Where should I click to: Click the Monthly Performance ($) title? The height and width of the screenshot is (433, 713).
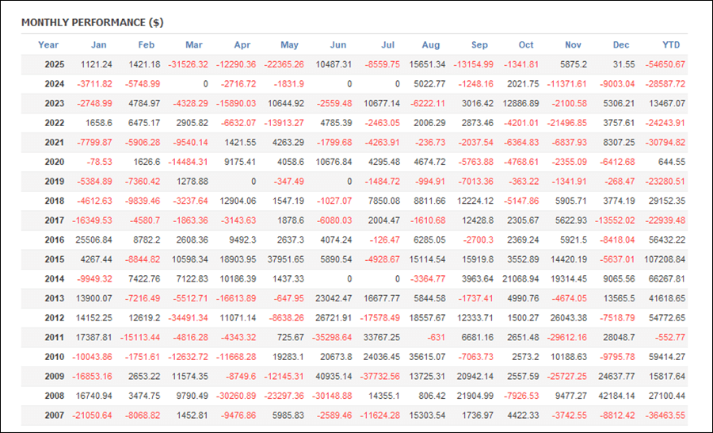click(x=92, y=22)
